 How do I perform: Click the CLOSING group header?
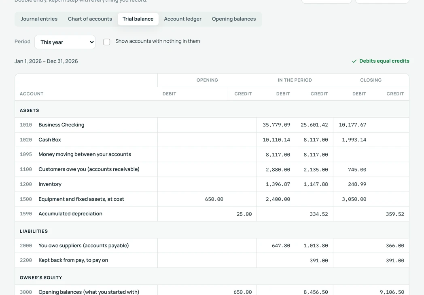(371, 80)
